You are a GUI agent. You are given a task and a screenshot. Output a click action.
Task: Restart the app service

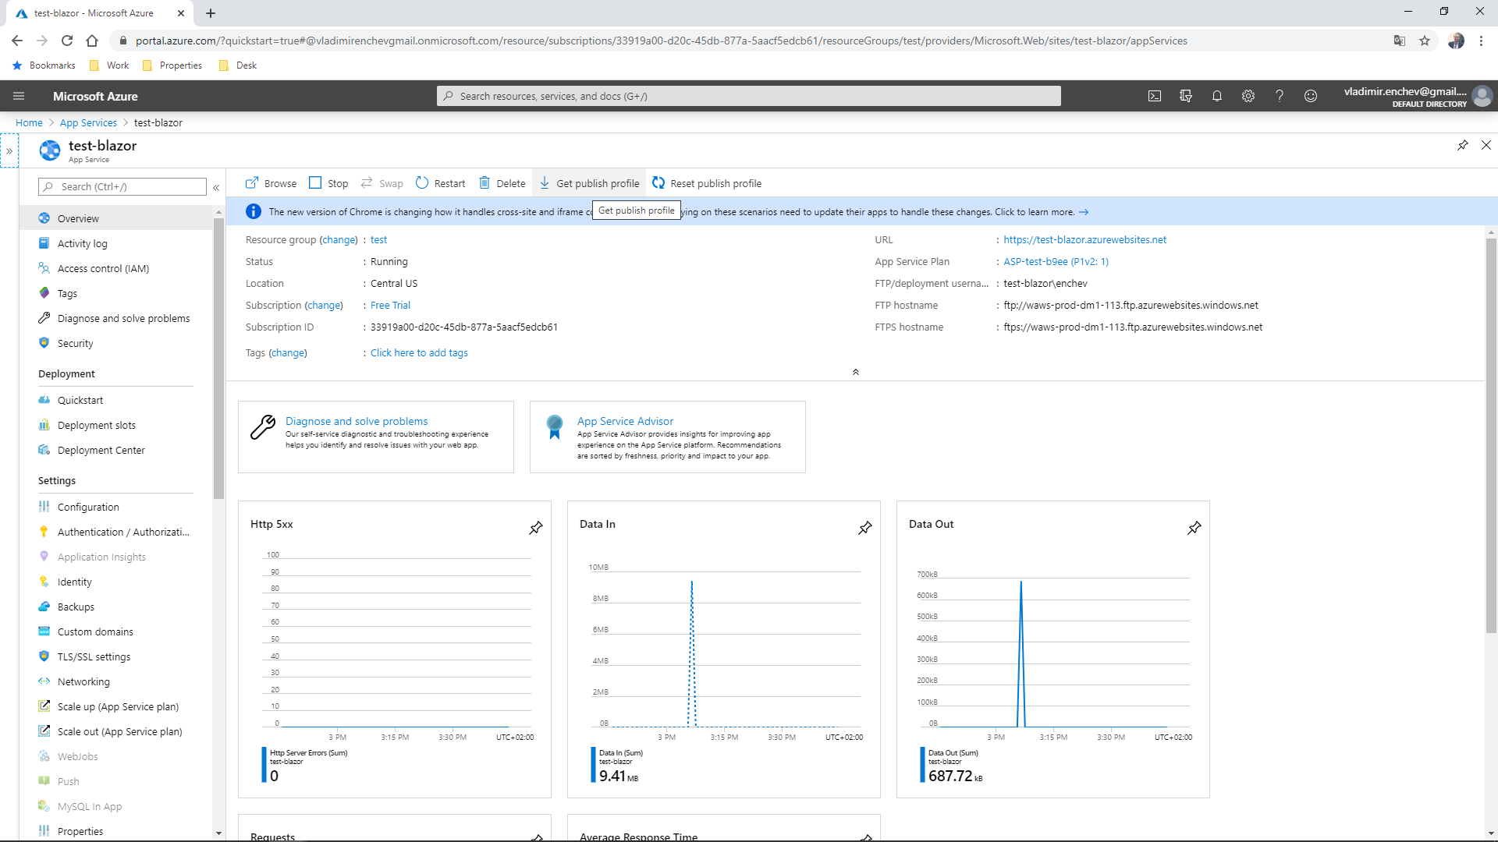click(440, 183)
